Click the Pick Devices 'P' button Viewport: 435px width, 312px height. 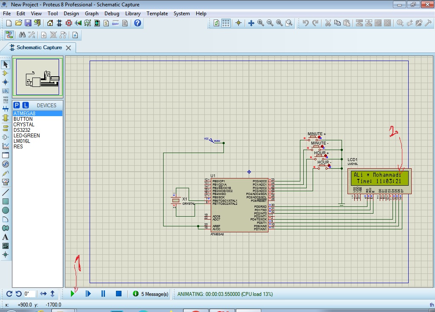[17, 105]
